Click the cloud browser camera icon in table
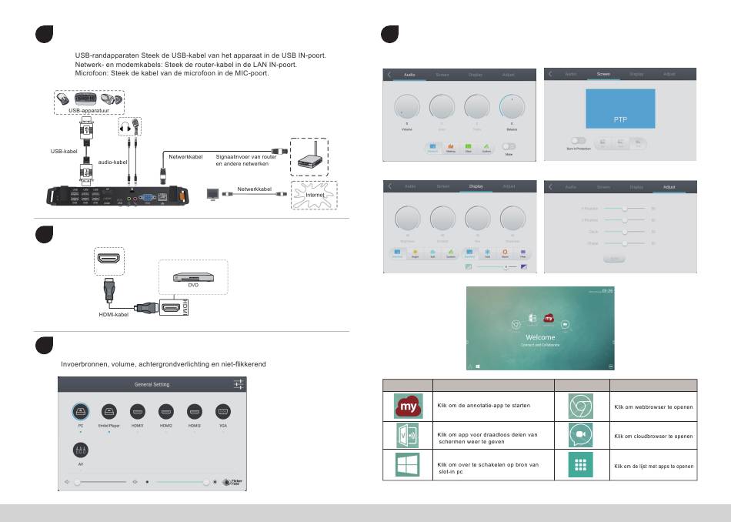 click(581, 435)
